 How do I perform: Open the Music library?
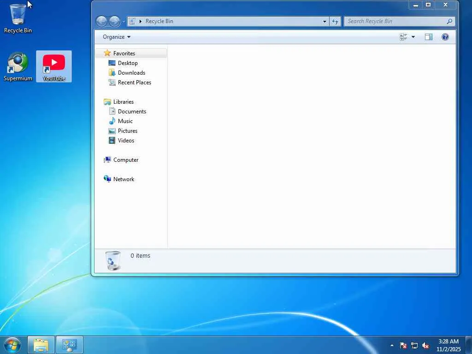pyautogui.click(x=125, y=121)
